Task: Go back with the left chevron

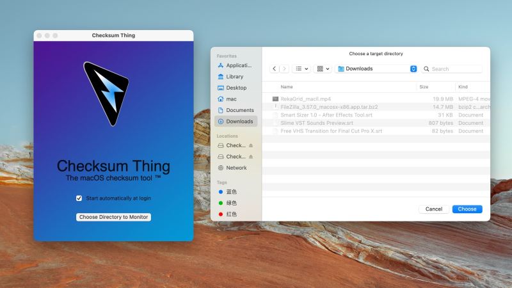Action: (x=275, y=68)
